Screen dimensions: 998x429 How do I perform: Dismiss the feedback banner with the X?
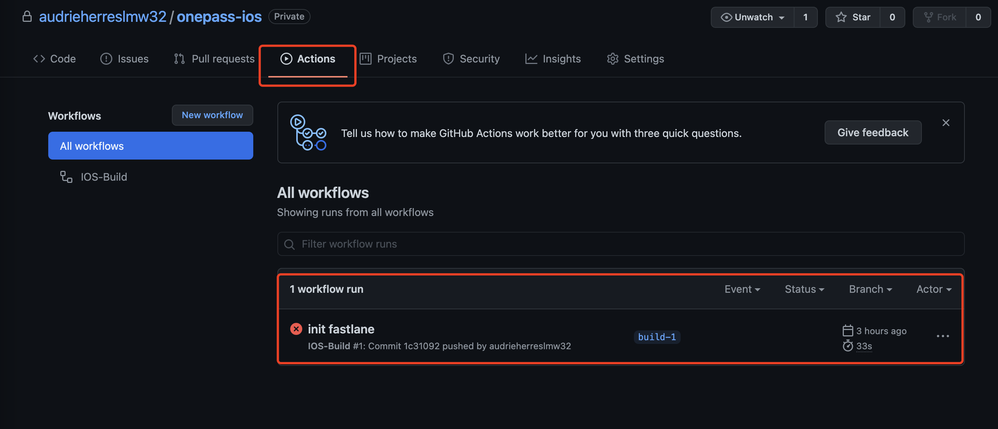click(x=945, y=123)
